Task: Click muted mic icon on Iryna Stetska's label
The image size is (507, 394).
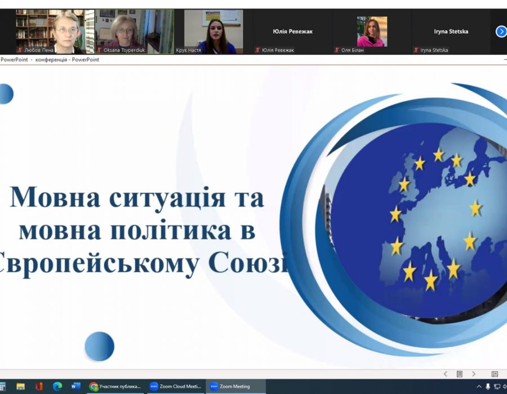Action: pyautogui.click(x=416, y=50)
